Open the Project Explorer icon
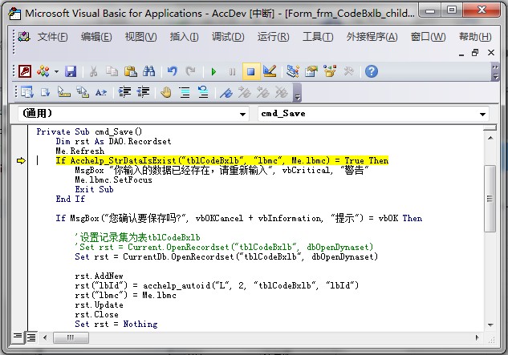Screen dimensions: 508x355 coord(293,71)
